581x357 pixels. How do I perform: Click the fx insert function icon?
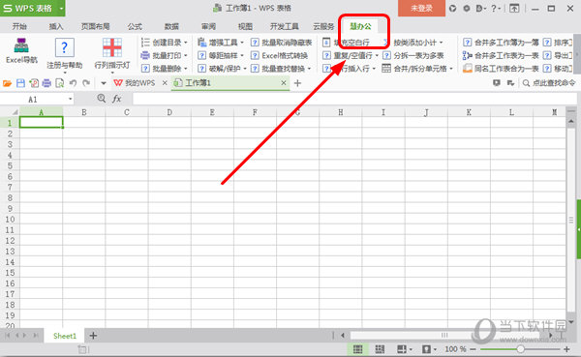(117, 99)
